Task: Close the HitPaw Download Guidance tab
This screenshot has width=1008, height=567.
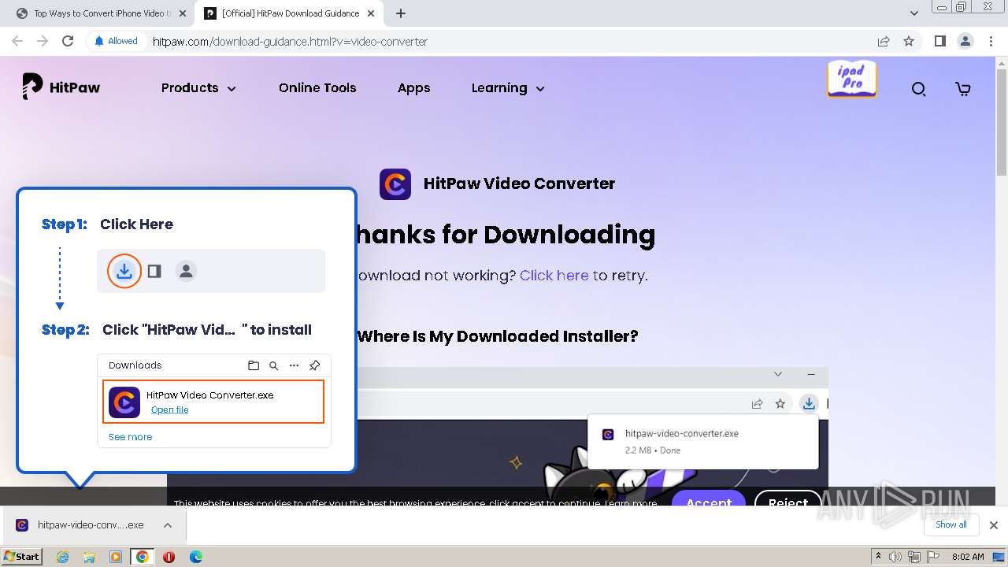Action: 371,13
